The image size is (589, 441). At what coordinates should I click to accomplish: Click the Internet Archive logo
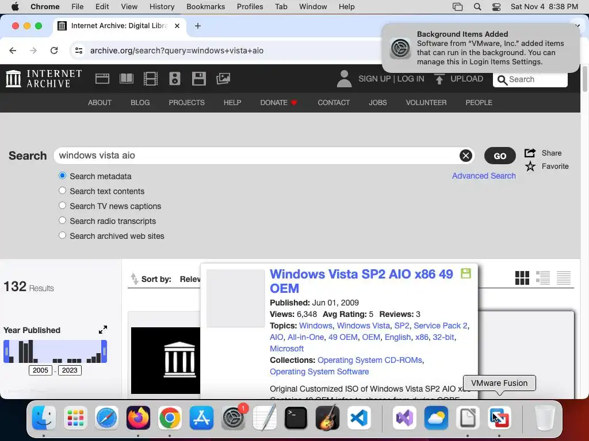pos(44,79)
